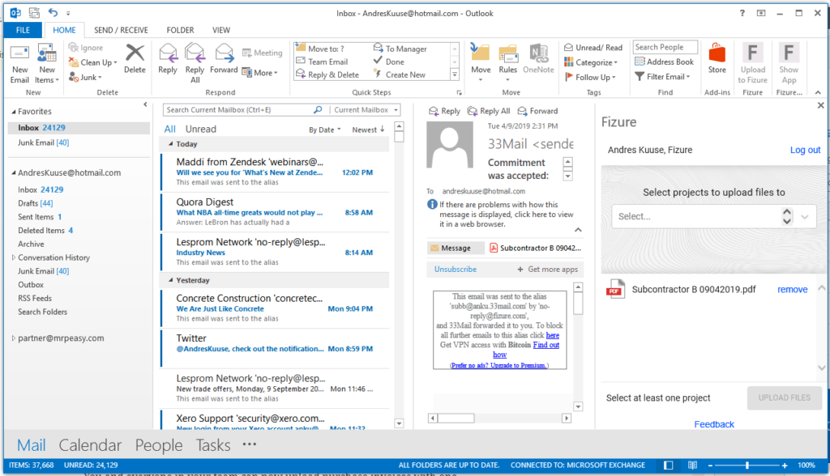Collapse the Yesterday group
830x476 pixels.
tap(171, 280)
